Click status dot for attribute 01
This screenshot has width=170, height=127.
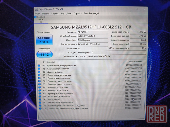[x=39, y=66]
